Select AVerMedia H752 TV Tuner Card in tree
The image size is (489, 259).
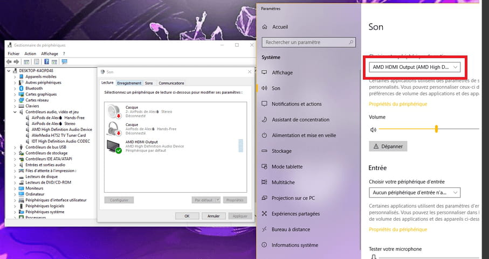pyautogui.click(x=59, y=135)
